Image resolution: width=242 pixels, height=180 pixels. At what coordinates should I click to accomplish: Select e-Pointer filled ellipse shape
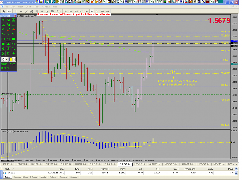click(3, 44)
